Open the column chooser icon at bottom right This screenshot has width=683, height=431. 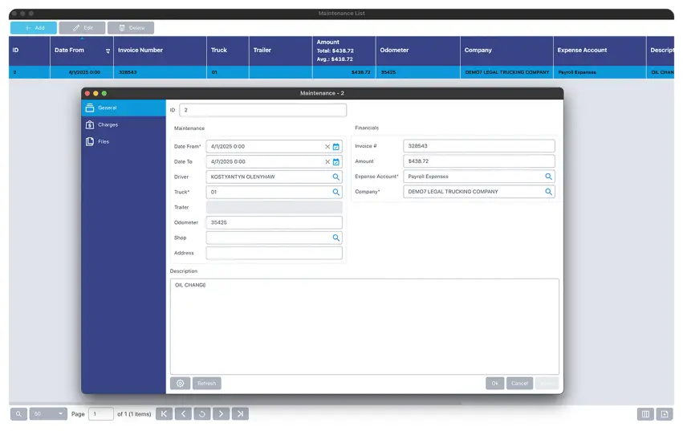[644, 414]
